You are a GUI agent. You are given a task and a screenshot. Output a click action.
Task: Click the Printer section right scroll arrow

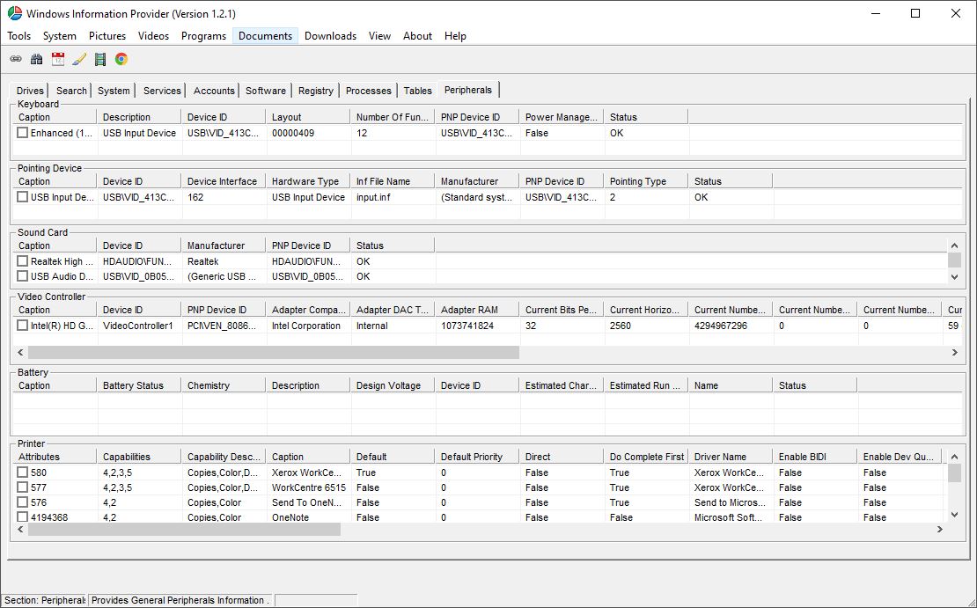coord(940,530)
